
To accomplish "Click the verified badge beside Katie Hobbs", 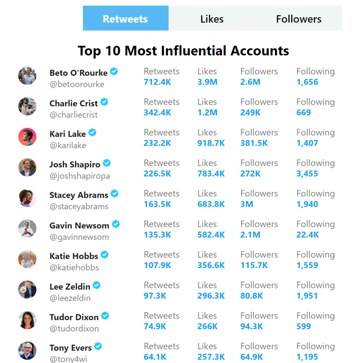I will pyautogui.click(x=105, y=255).
